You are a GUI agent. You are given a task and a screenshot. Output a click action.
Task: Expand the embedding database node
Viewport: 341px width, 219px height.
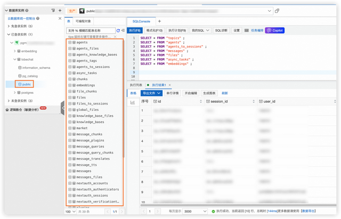pos(14,51)
